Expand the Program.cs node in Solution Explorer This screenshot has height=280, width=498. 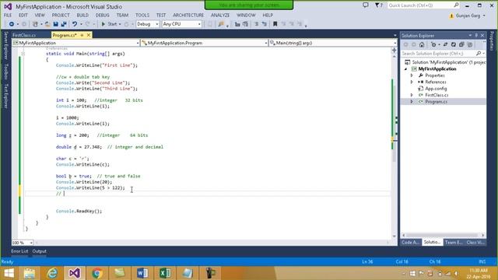412,102
